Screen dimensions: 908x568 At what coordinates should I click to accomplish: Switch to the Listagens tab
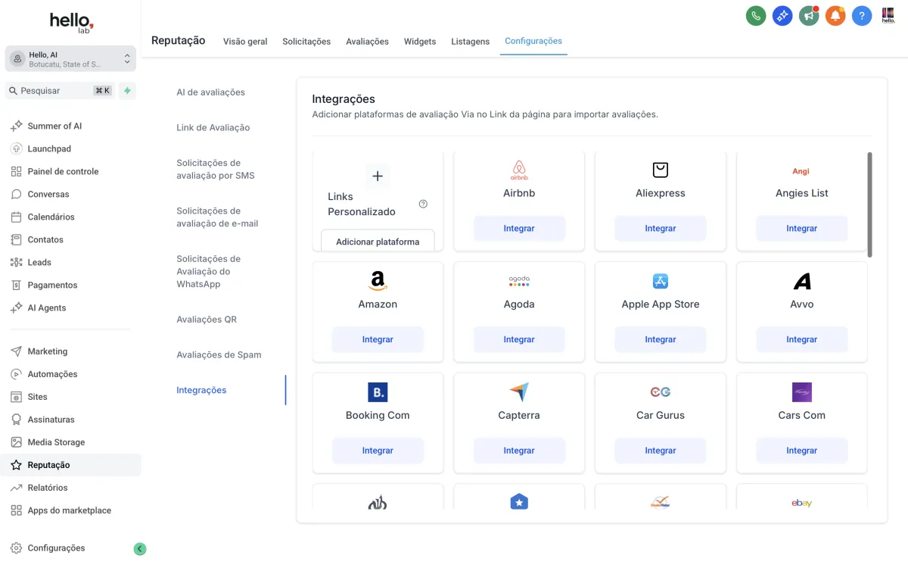click(x=471, y=42)
